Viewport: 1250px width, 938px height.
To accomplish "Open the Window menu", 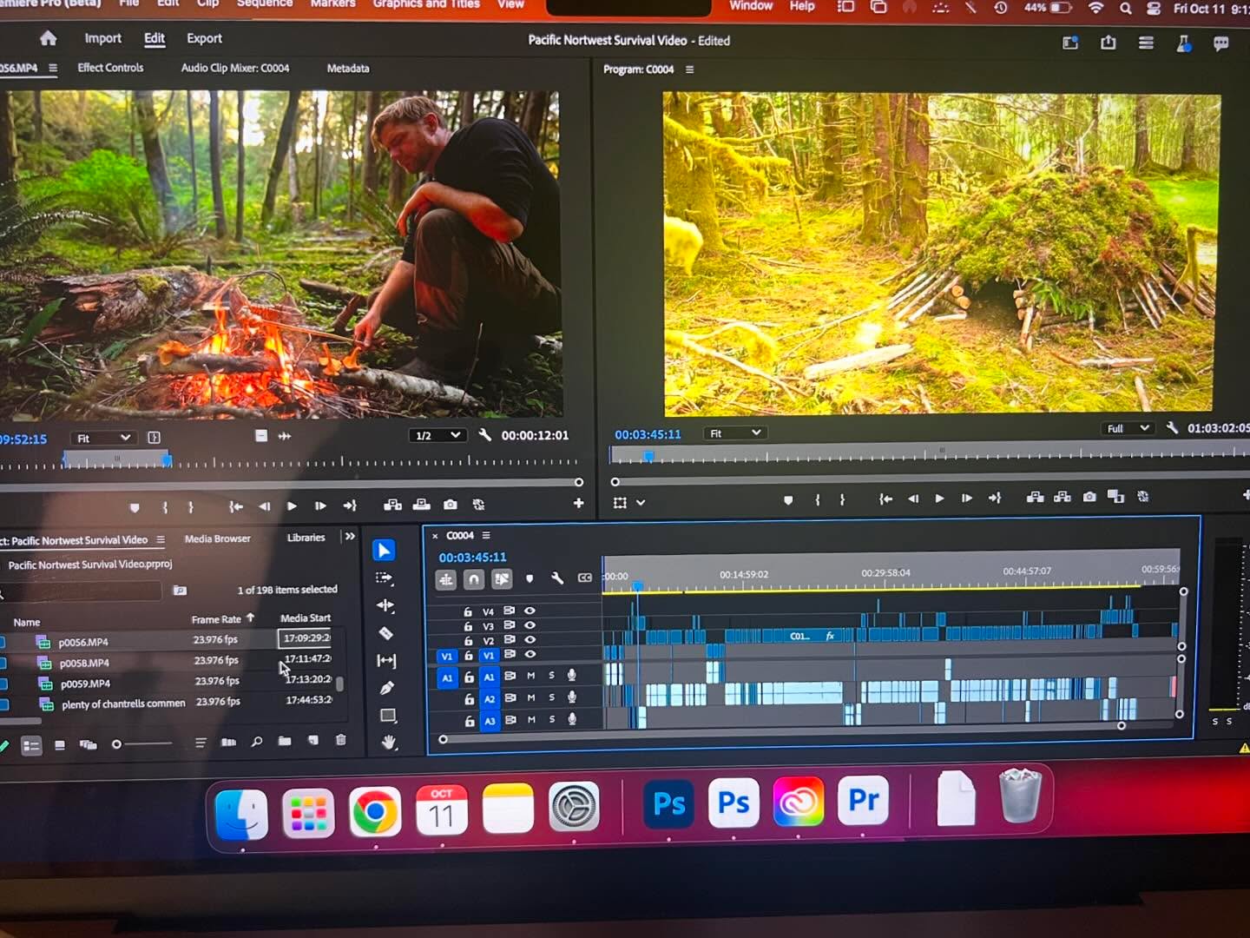I will point(751,6).
